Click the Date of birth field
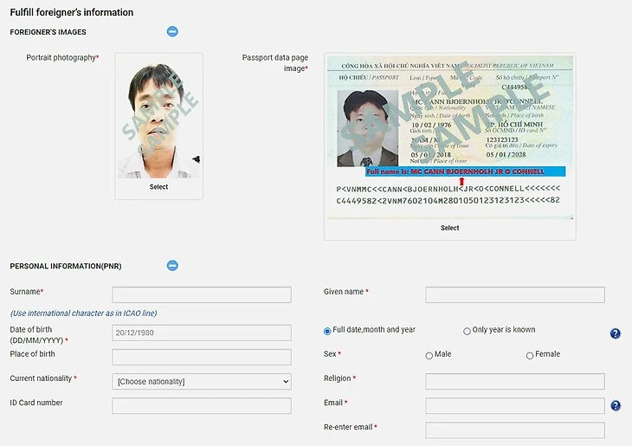 coord(202,333)
